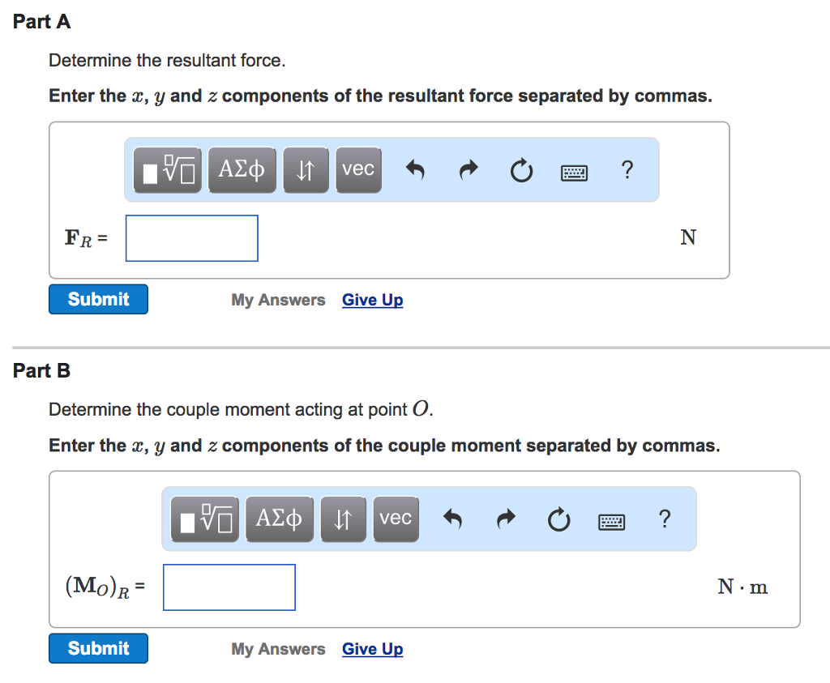Open templates button in Part A toolbar

tap(167, 170)
